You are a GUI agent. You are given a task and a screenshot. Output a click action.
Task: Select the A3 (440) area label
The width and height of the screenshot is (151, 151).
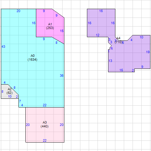(x=44, y=124)
